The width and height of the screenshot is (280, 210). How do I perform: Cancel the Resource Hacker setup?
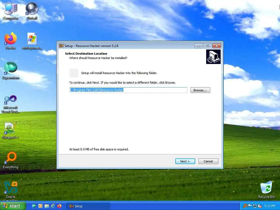208,161
